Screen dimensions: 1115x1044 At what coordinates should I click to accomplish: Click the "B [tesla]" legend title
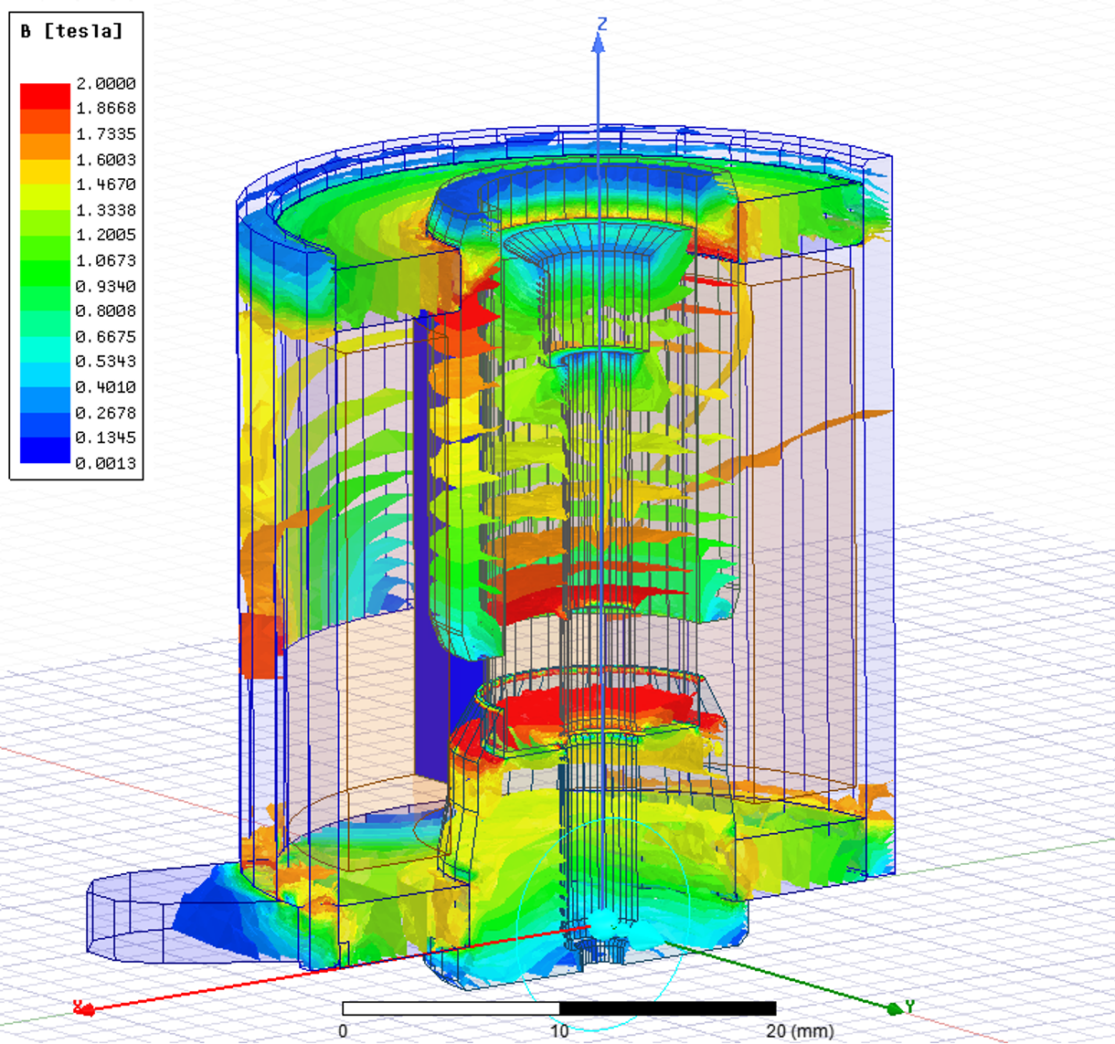coord(71,31)
